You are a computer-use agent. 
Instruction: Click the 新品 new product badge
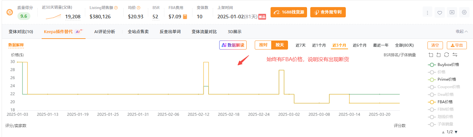click(262, 17)
